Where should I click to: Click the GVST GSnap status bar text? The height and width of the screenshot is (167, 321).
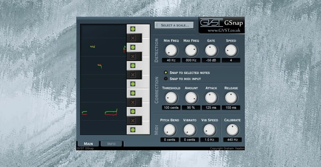pos(85,149)
